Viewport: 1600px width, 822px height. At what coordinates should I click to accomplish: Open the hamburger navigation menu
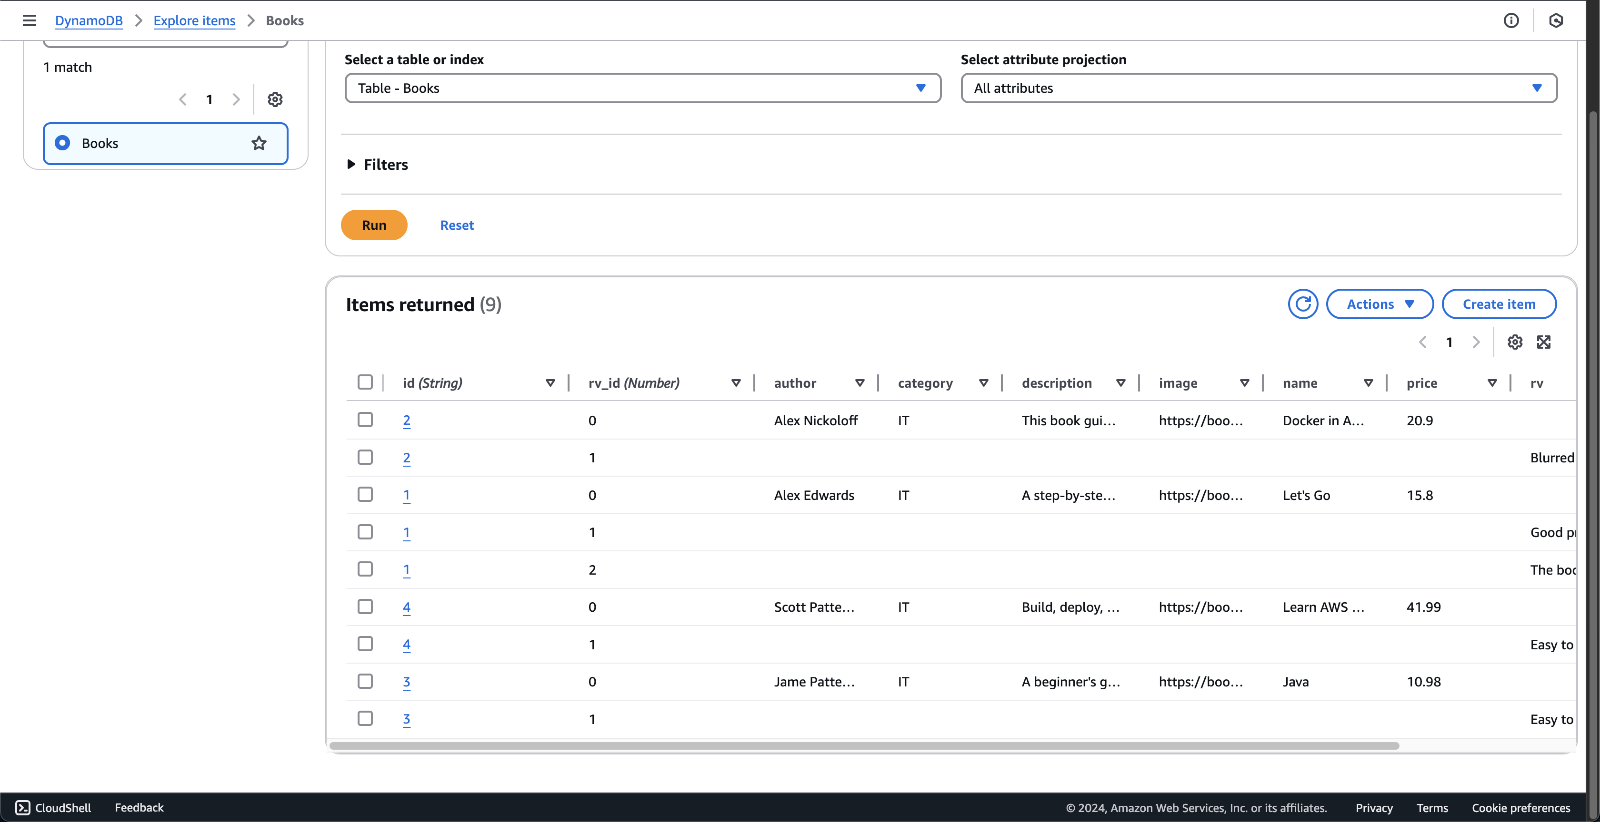[x=29, y=20]
